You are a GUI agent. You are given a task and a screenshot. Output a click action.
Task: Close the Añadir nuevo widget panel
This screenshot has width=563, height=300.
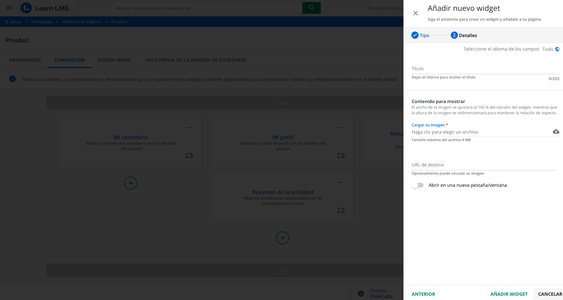point(415,13)
